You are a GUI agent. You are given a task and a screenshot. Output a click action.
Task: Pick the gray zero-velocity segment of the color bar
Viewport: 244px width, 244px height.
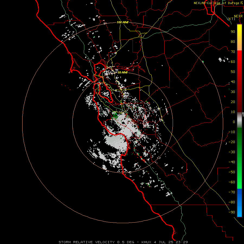pyautogui.click(x=239, y=120)
